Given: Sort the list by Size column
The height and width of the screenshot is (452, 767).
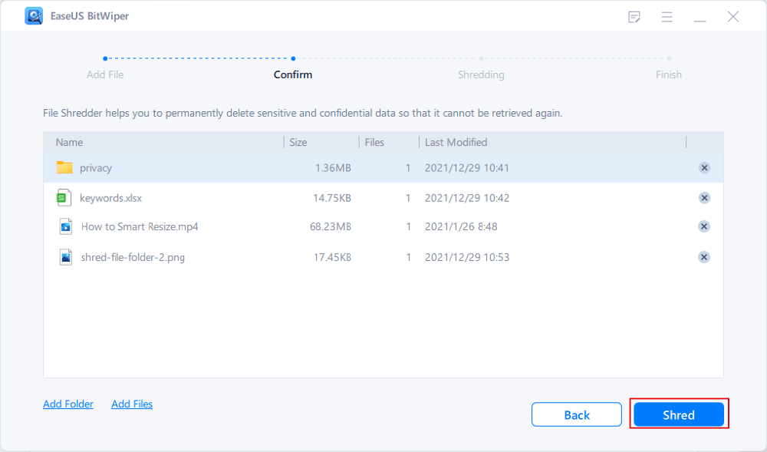Looking at the screenshot, I should point(298,142).
